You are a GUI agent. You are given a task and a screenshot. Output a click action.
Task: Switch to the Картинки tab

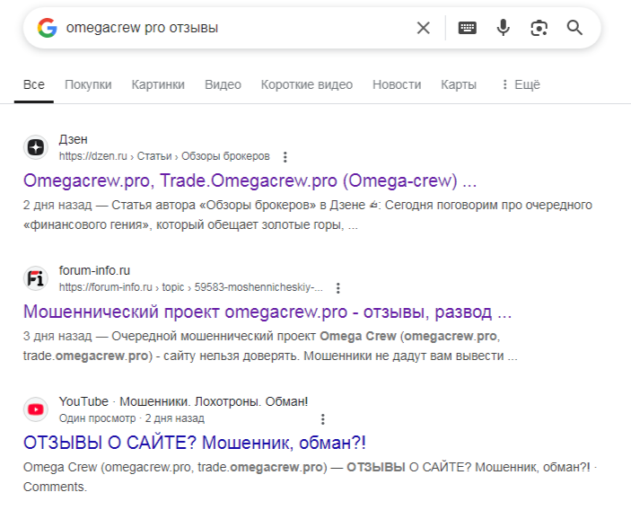(158, 84)
